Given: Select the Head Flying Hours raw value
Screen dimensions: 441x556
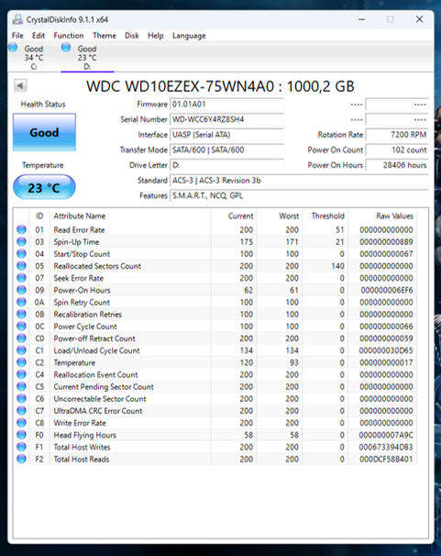Looking at the screenshot, I should coord(386,435).
